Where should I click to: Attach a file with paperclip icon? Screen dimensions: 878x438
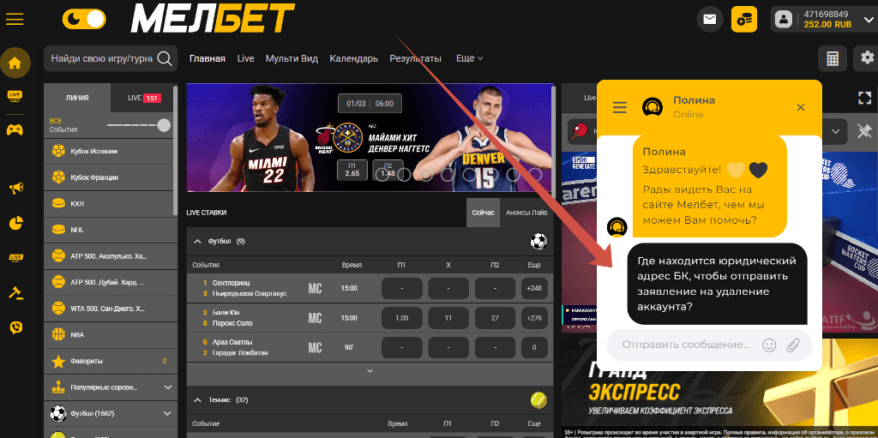(793, 345)
